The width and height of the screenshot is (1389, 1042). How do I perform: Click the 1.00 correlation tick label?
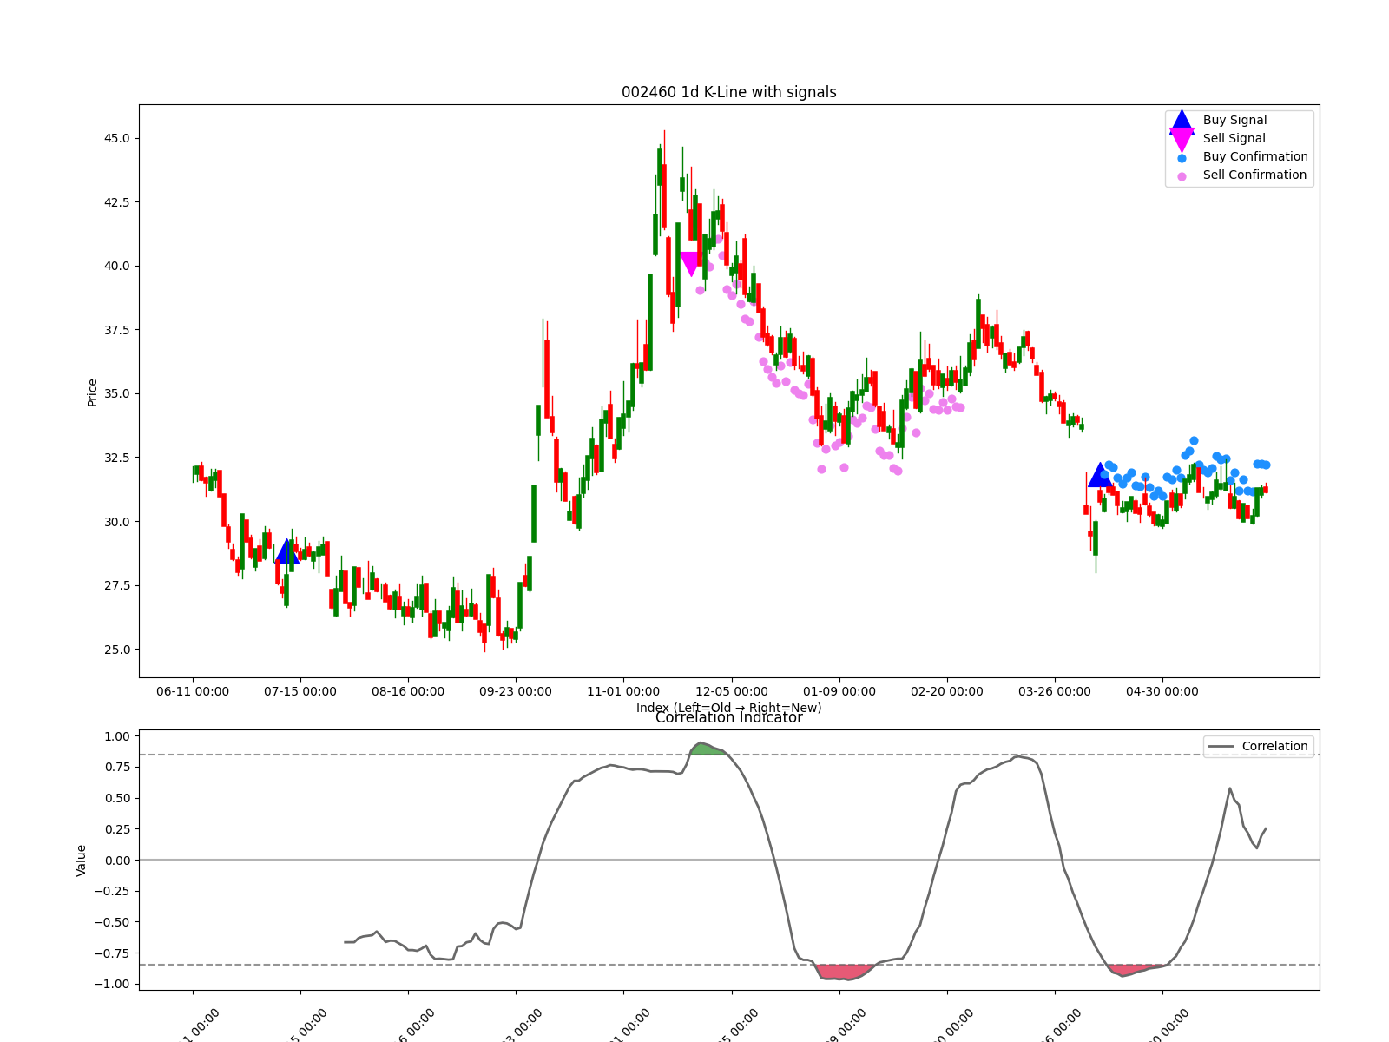pyautogui.click(x=117, y=736)
